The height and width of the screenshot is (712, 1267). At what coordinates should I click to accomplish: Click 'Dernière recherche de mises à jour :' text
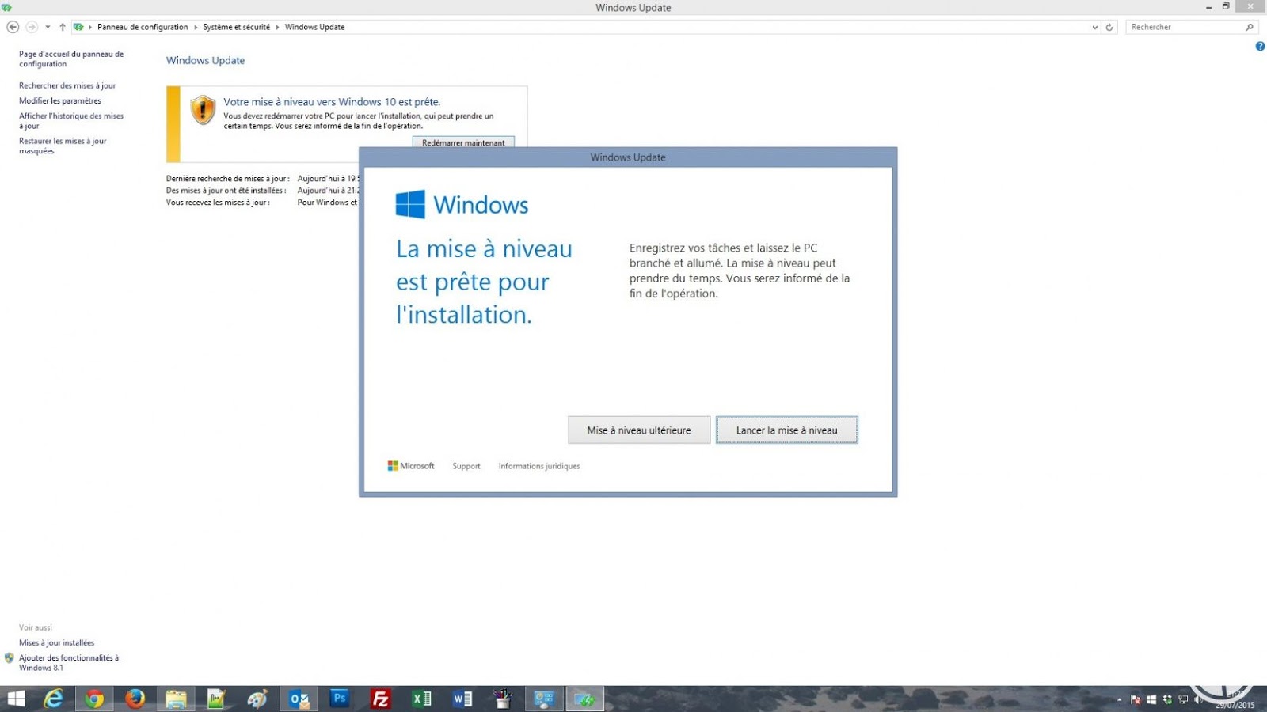(228, 179)
